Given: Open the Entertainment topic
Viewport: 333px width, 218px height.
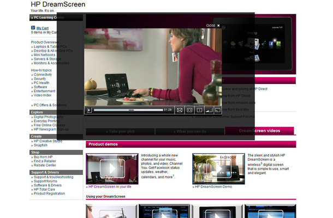Looking at the screenshot, I should pos(44,91).
